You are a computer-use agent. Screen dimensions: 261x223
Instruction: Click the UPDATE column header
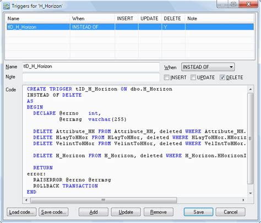coord(150,19)
